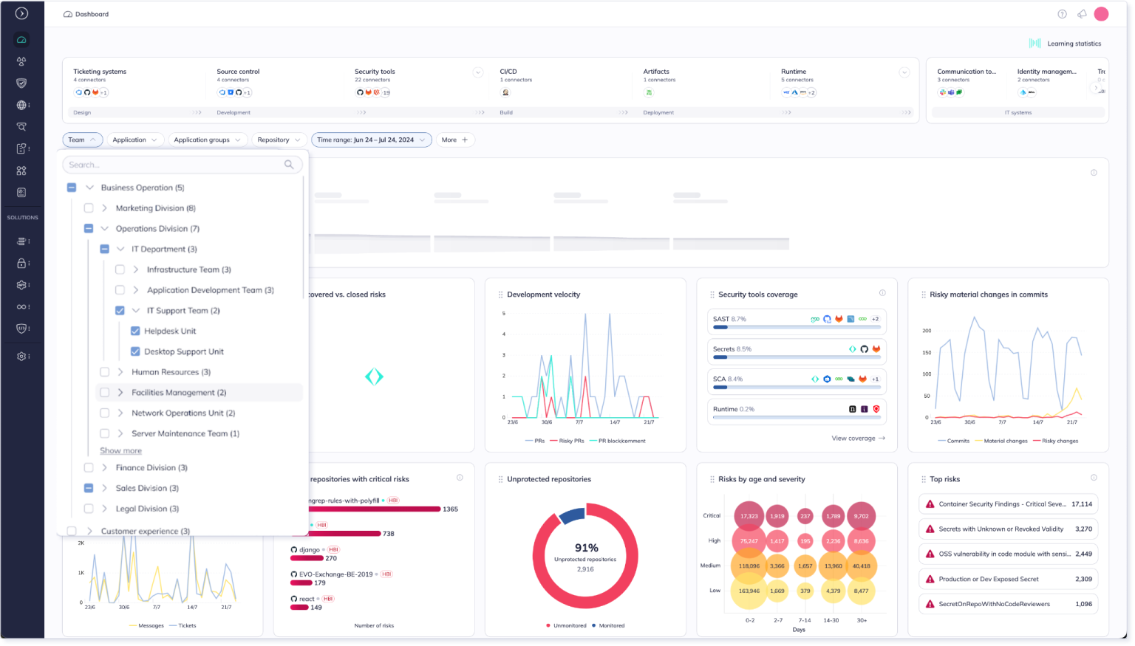Open the Dashboard icon in the sidebar

coord(21,39)
